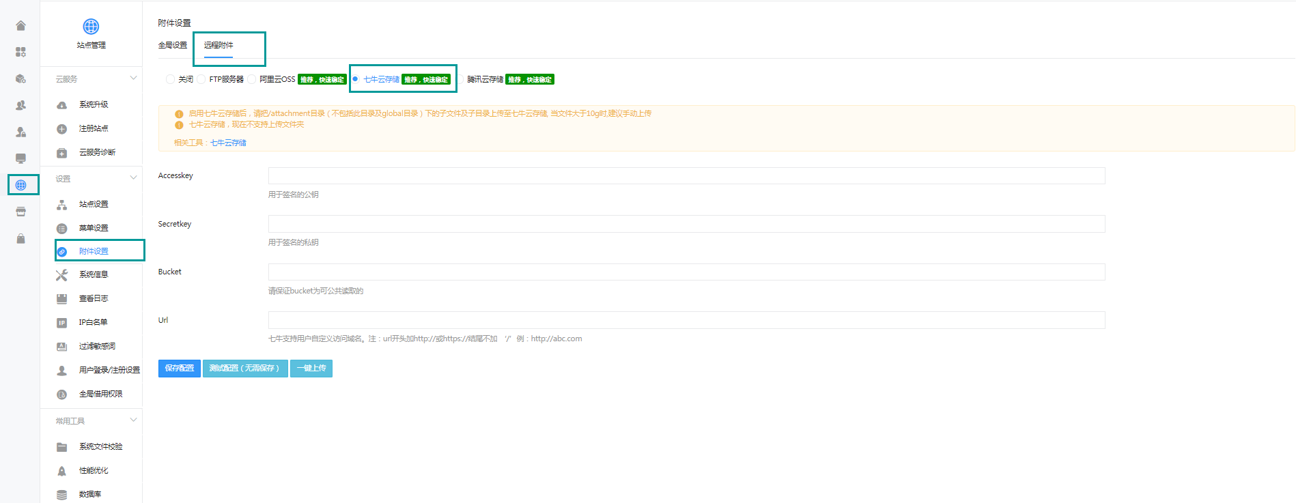The height and width of the screenshot is (503, 1296).
Task: Collapse the 设置 section chevron
Action: coord(133,178)
